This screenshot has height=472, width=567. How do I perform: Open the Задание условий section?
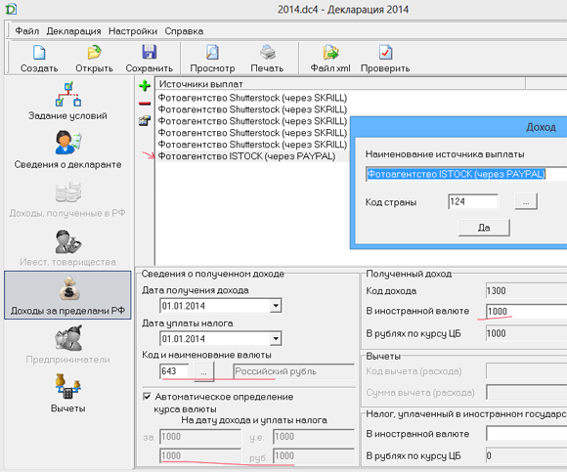tap(67, 102)
